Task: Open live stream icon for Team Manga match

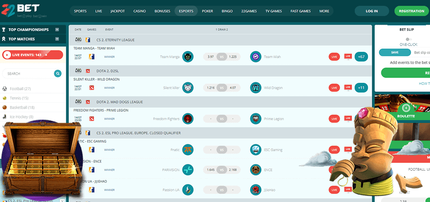Action: coord(348,56)
